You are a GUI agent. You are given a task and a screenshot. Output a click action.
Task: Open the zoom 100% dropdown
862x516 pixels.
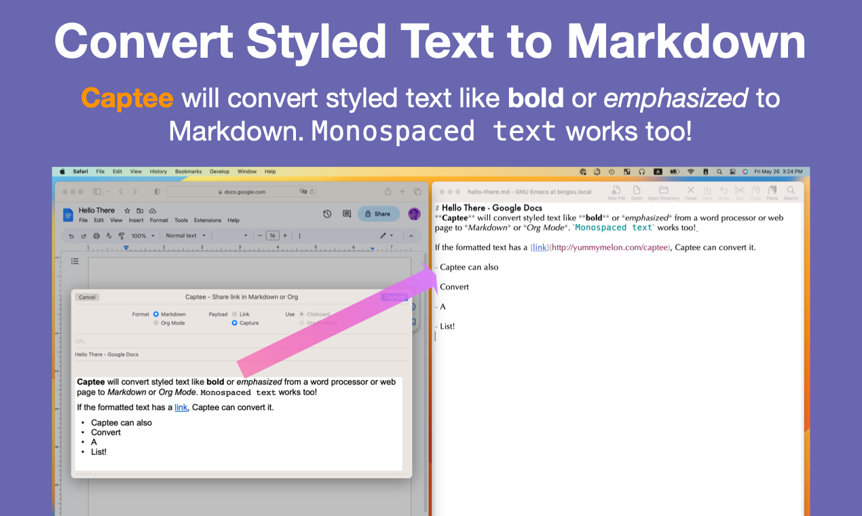[143, 236]
